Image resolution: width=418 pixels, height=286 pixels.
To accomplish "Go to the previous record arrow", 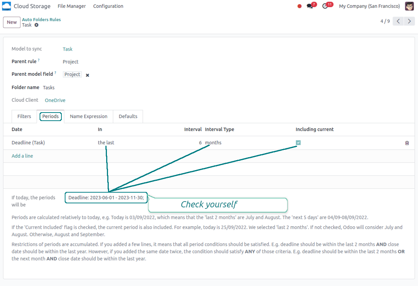I will click(x=398, y=21).
